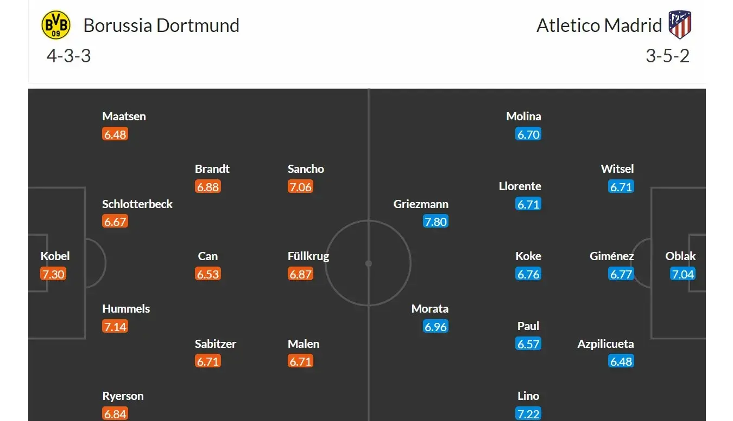Screen dimensions: 733x421
Task: Open the Borussia Dortmund team name link
Action: (x=161, y=25)
